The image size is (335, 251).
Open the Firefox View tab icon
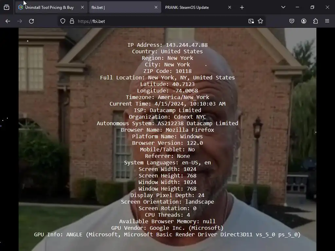(x=7, y=8)
